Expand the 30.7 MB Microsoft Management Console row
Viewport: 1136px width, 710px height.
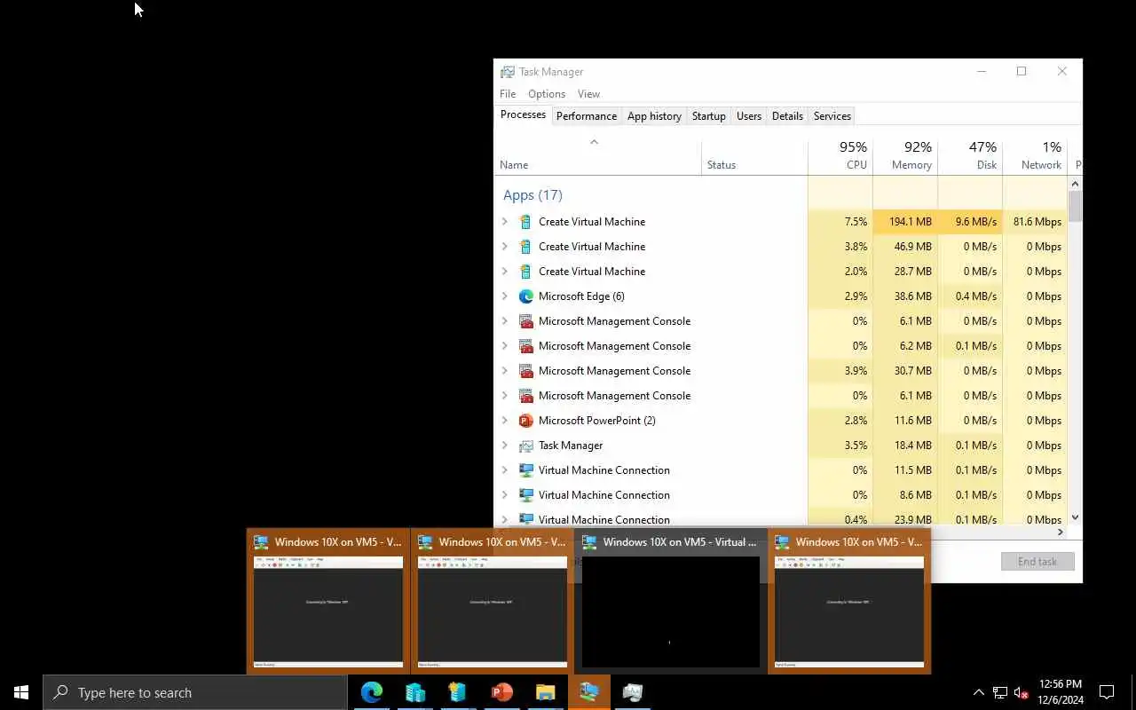coord(505,371)
